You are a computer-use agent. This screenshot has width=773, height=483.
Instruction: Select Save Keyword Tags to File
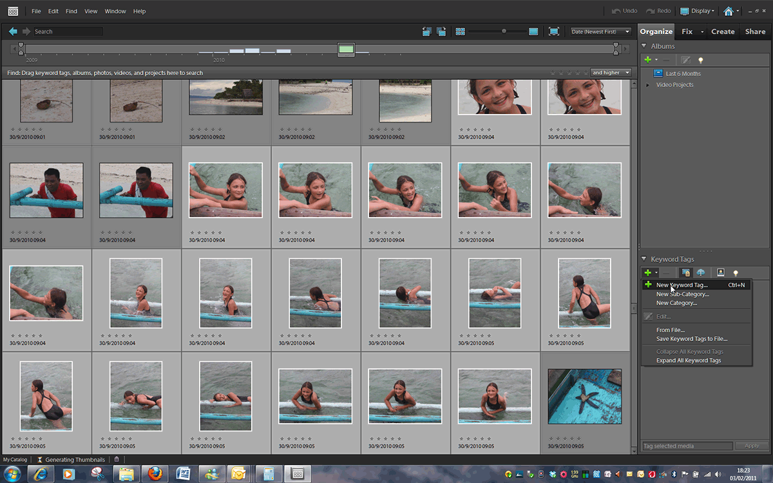pyautogui.click(x=691, y=339)
